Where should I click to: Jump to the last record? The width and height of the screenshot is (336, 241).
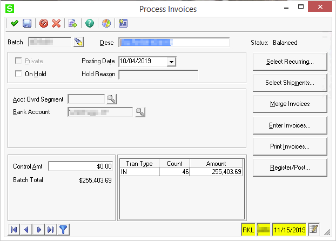[50, 230]
